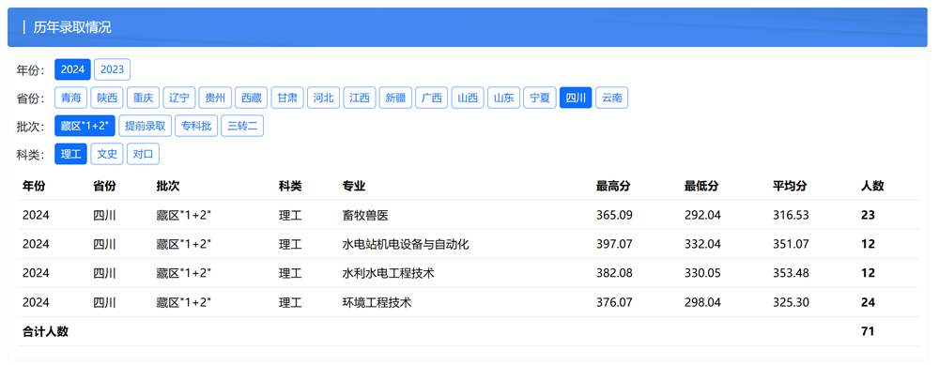Image resolution: width=939 pixels, height=365 pixels.
Task: Click headcount 24 in 环境工程技术 row
Action: coord(868,303)
